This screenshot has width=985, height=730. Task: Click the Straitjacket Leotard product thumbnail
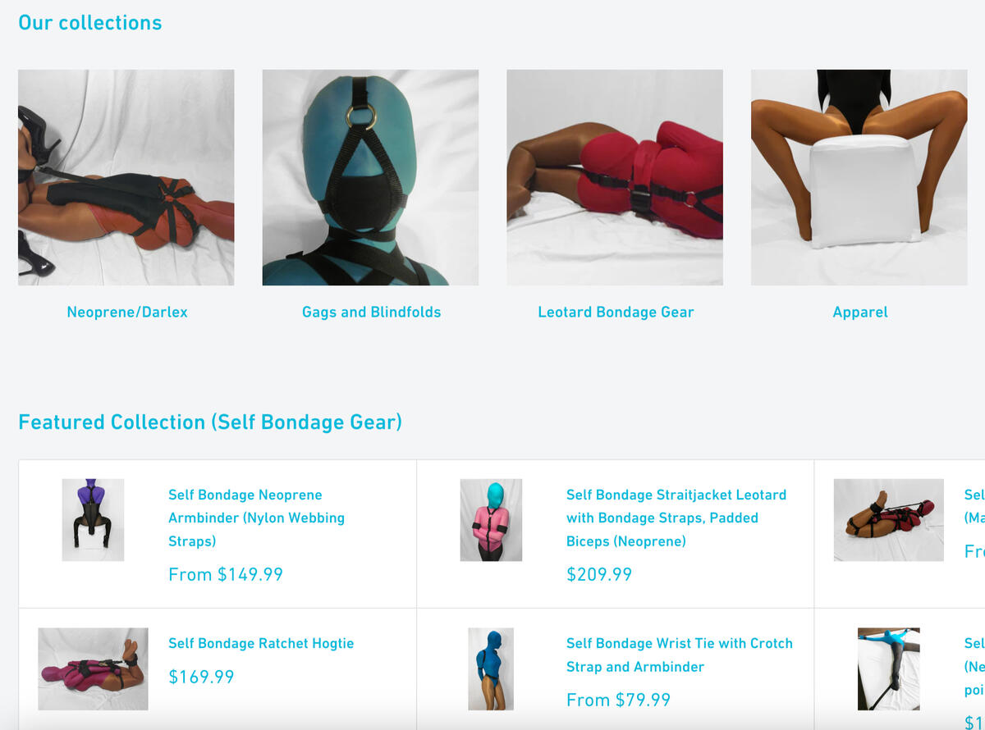pos(491,520)
